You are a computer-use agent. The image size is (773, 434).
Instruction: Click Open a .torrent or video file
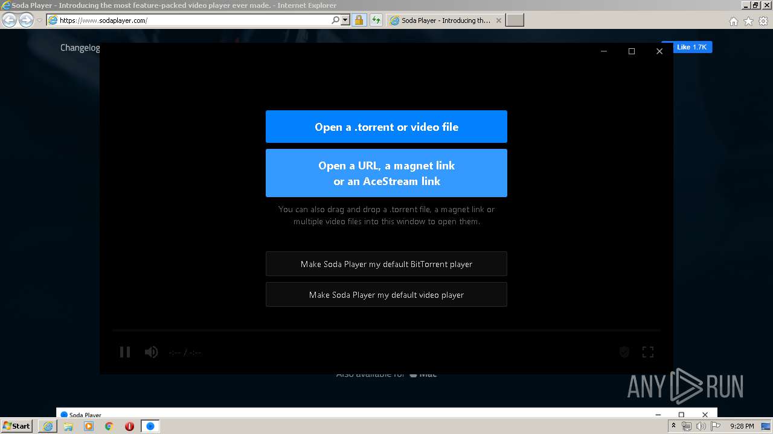(386, 127)
